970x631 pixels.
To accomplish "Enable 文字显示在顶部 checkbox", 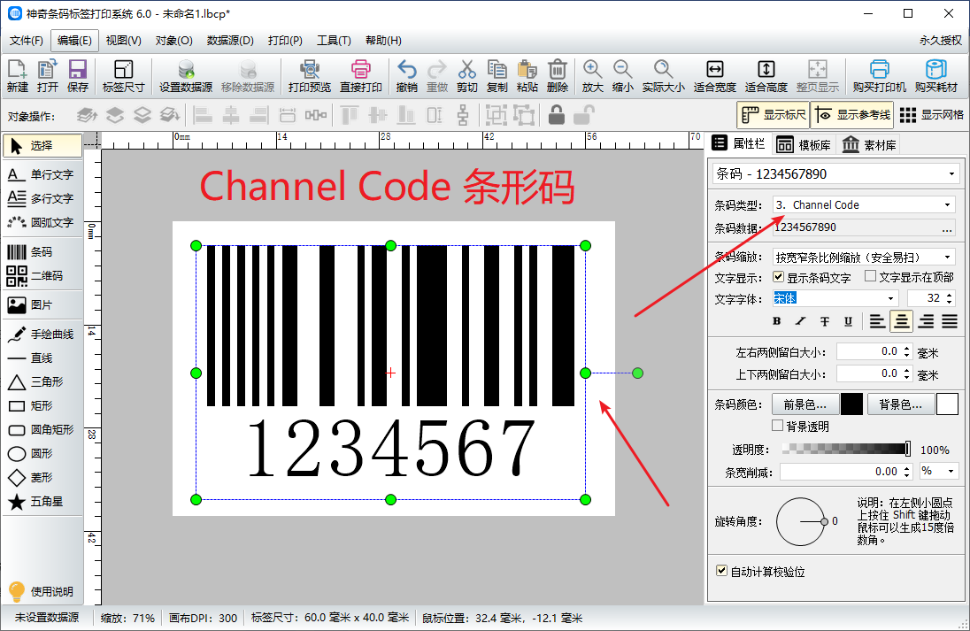I will (x=870, y=276).
